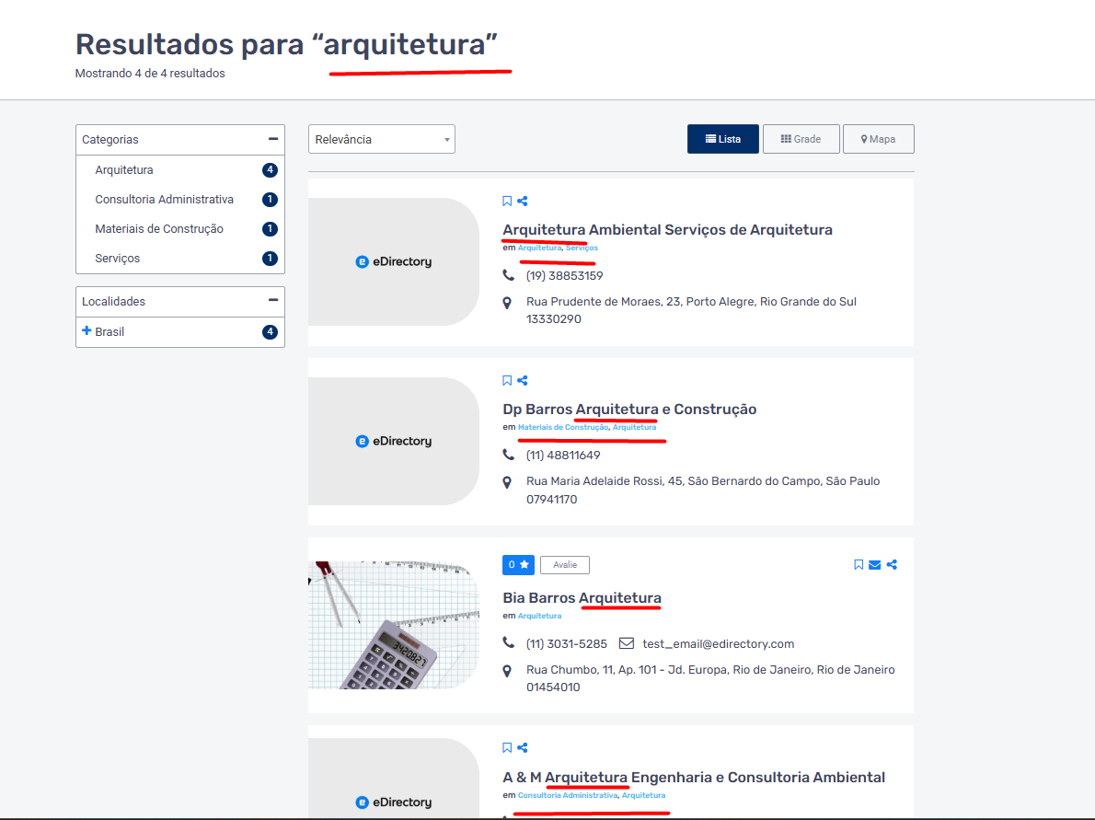Collapse the Localidades filter panel
This screenshot has height=820, width=1095.
pos(273,300)
